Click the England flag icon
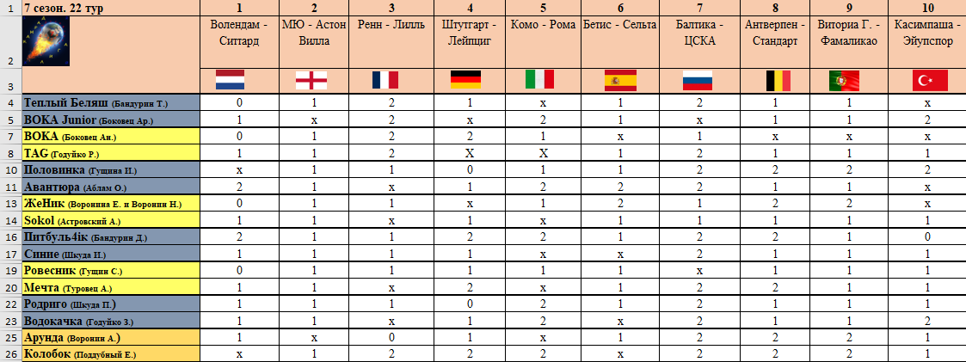 (x=311, y=80)
